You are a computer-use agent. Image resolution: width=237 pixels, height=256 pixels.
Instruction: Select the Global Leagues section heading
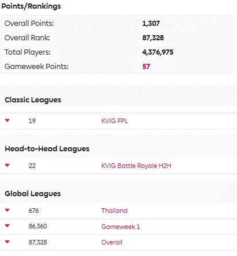(x=33, y=194)
